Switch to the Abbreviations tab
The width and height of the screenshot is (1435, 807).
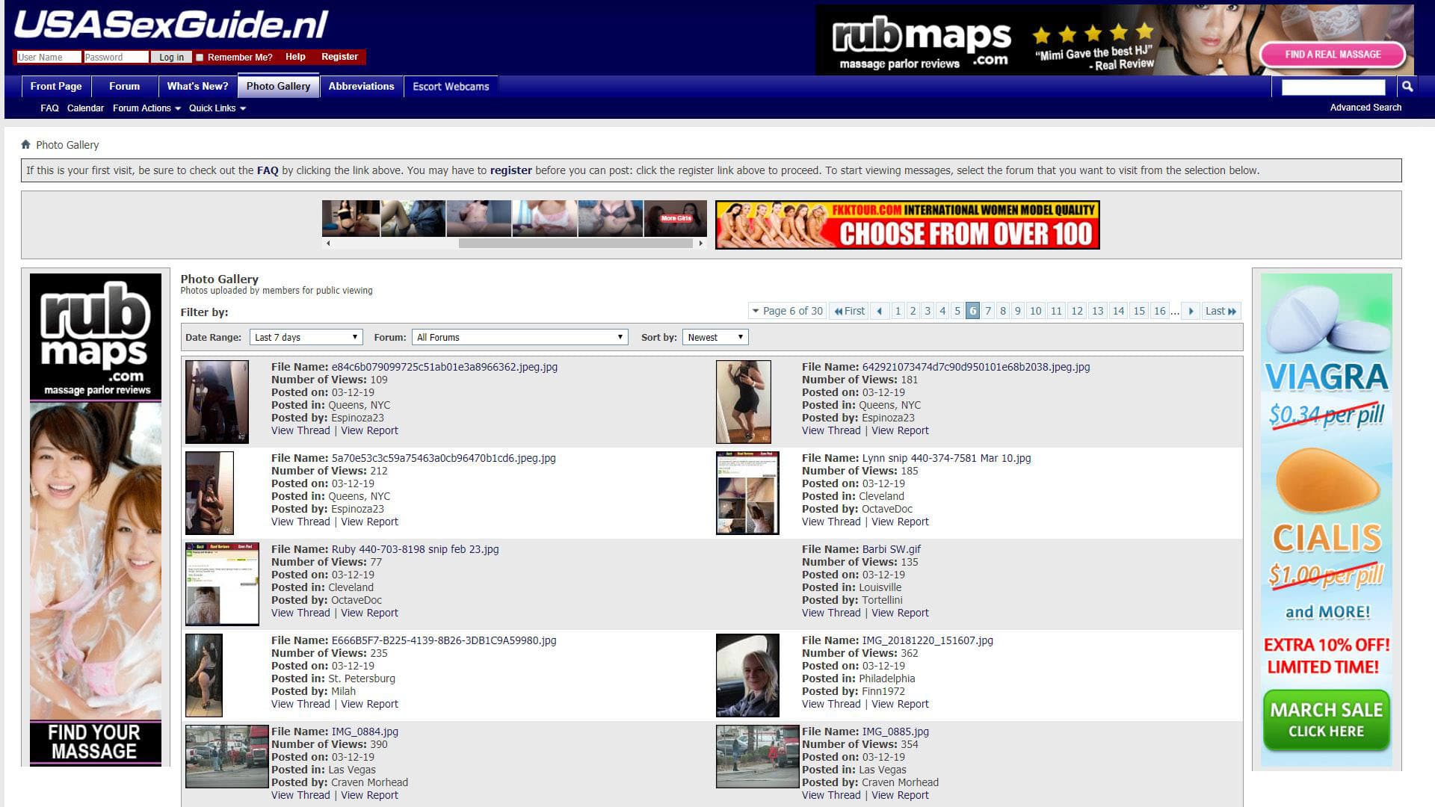(x=361, y=87)
